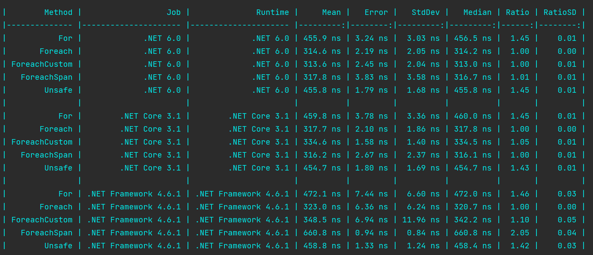Select the ratio value '1.46'
The image size is (593, 255).
pyautogui.click(x=520, y=194)
